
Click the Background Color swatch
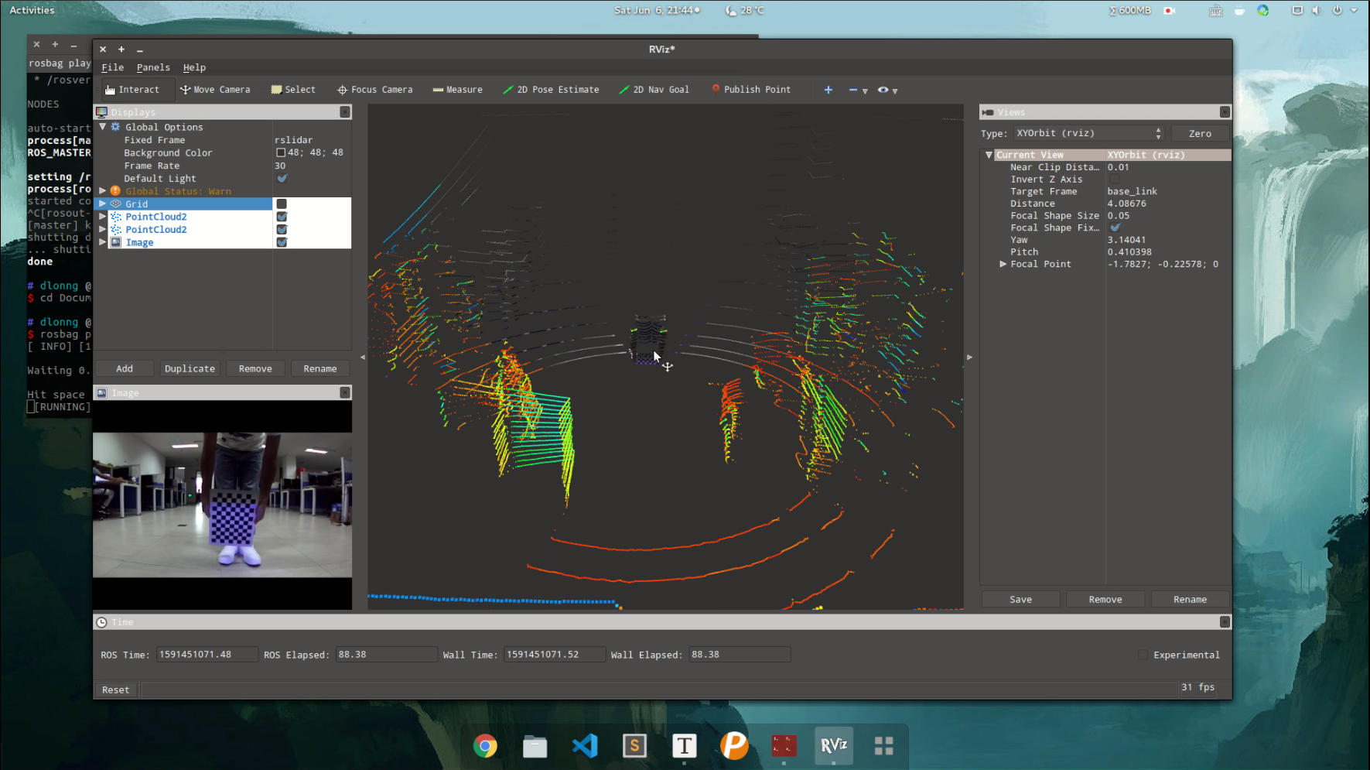point(281,153)
